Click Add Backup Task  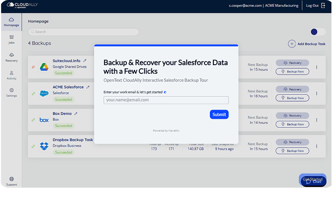(x=306, y=44)
